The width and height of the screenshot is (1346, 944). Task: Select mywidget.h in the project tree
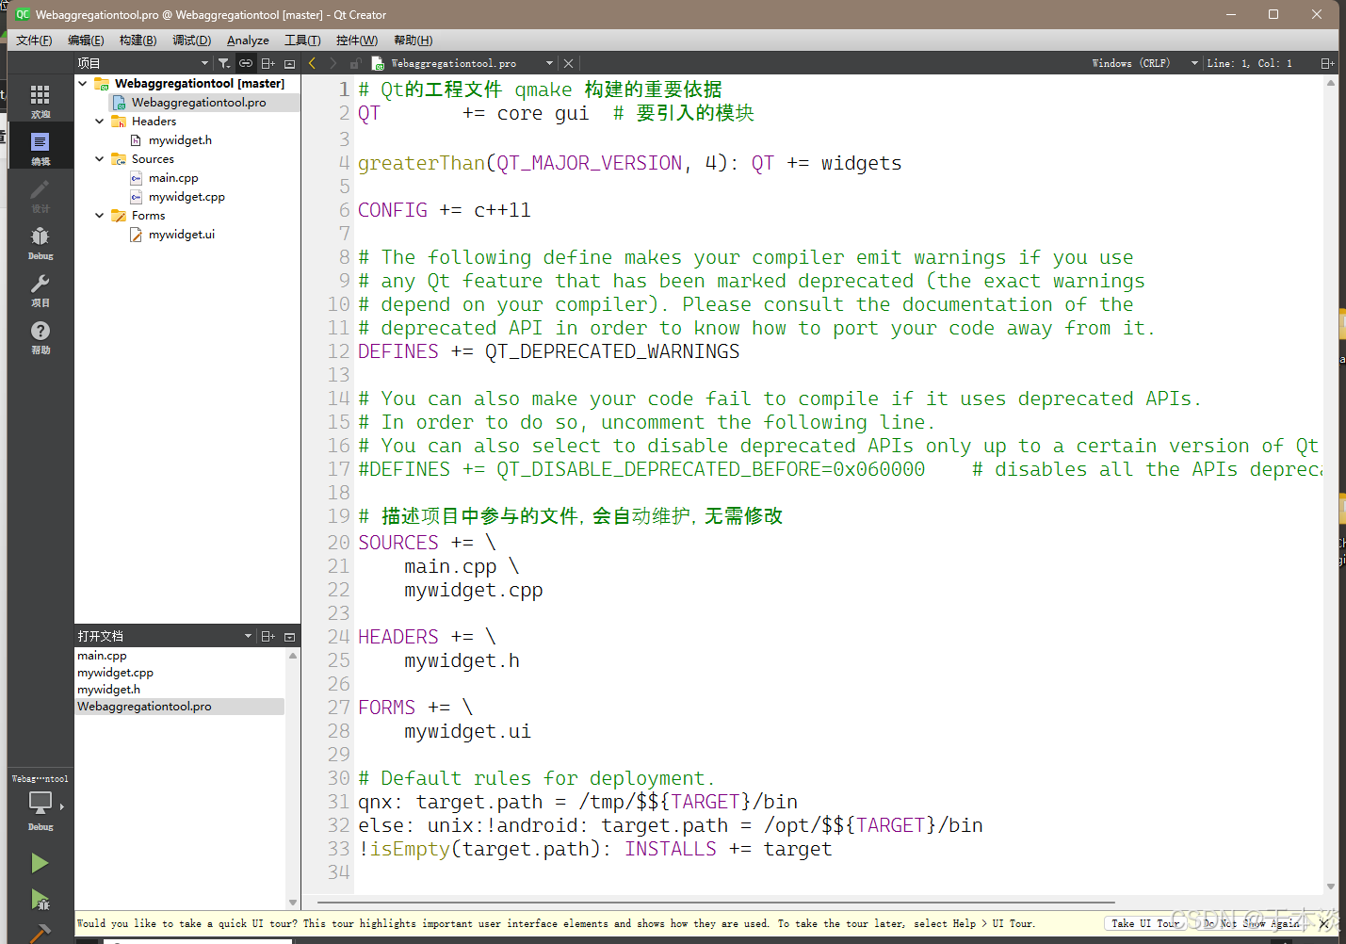point(180,139)
